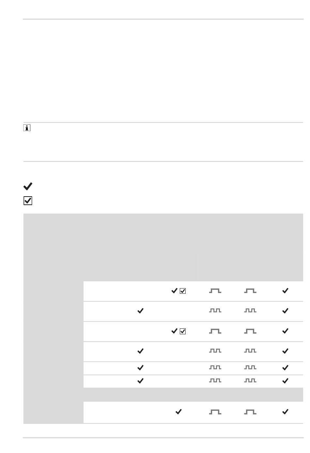Click second row's leftmost checkmark

coord(140,311)
